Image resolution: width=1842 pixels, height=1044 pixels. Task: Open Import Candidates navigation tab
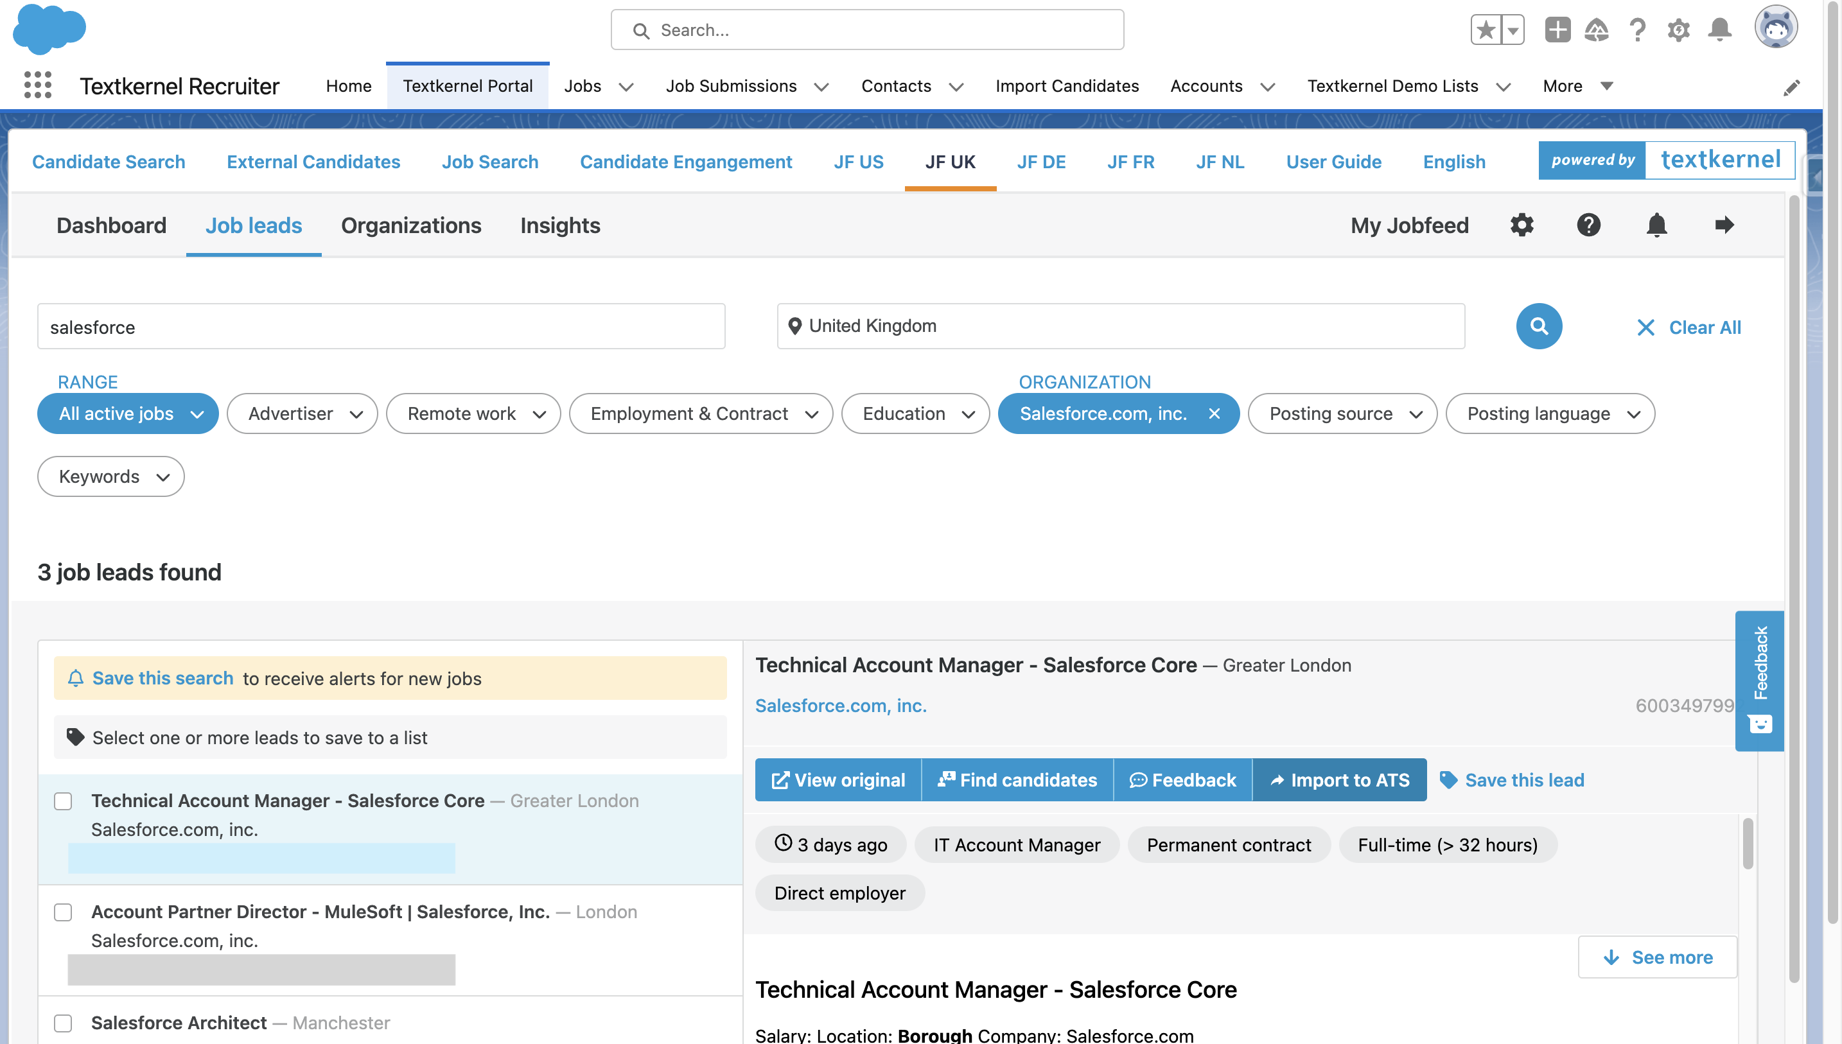(x=1067, y=86)
